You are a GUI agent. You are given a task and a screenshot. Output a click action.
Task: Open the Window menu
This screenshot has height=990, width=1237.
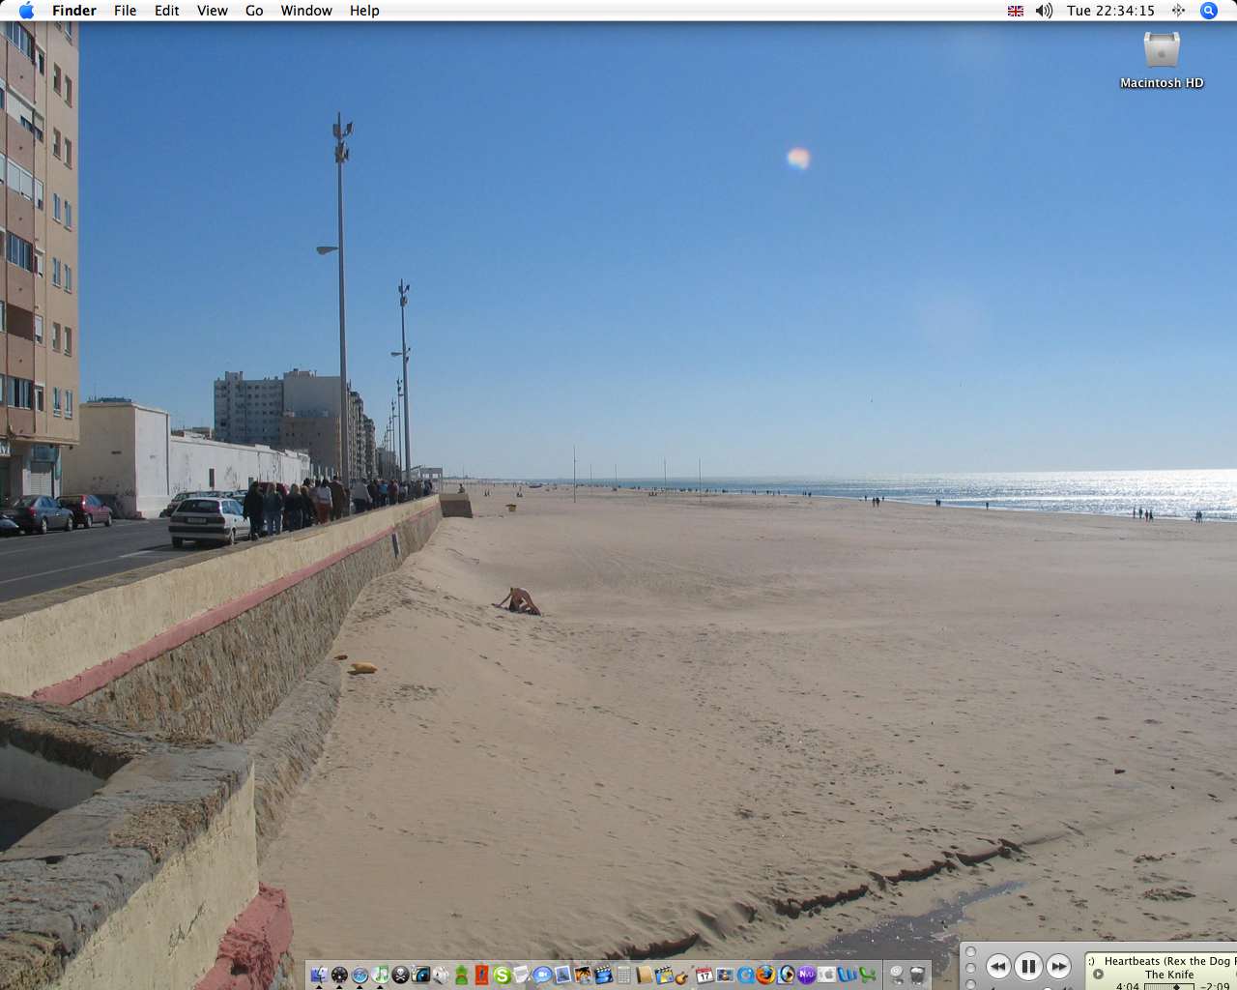coord(306,11)
